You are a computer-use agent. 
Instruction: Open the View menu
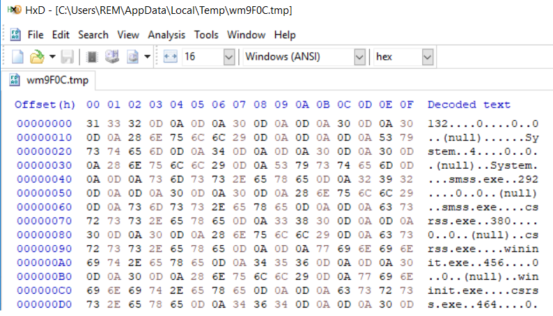click(128, 35)
